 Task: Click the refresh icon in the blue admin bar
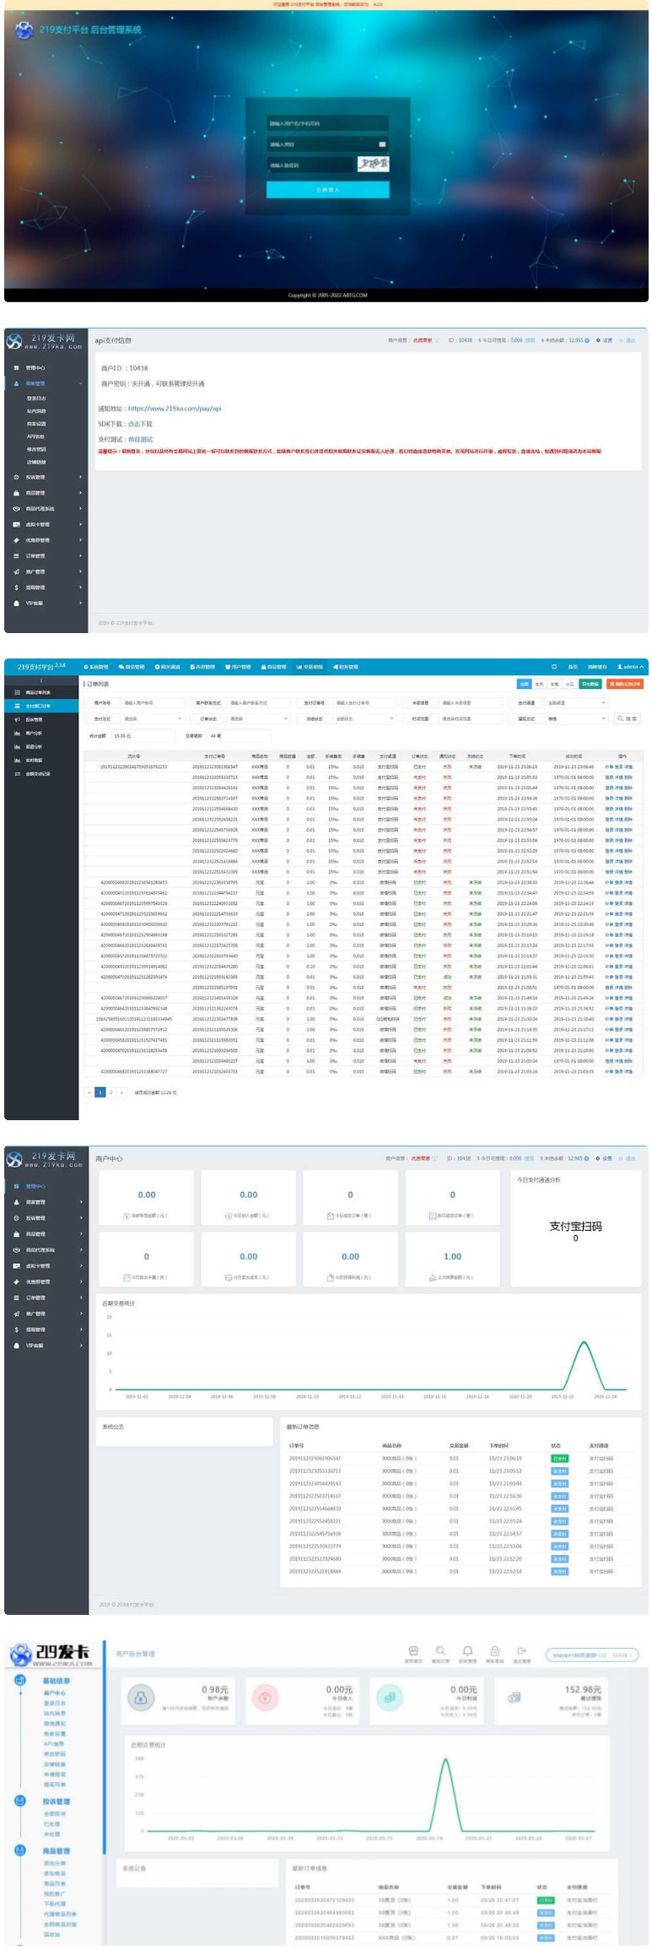(x=554, y=667)
